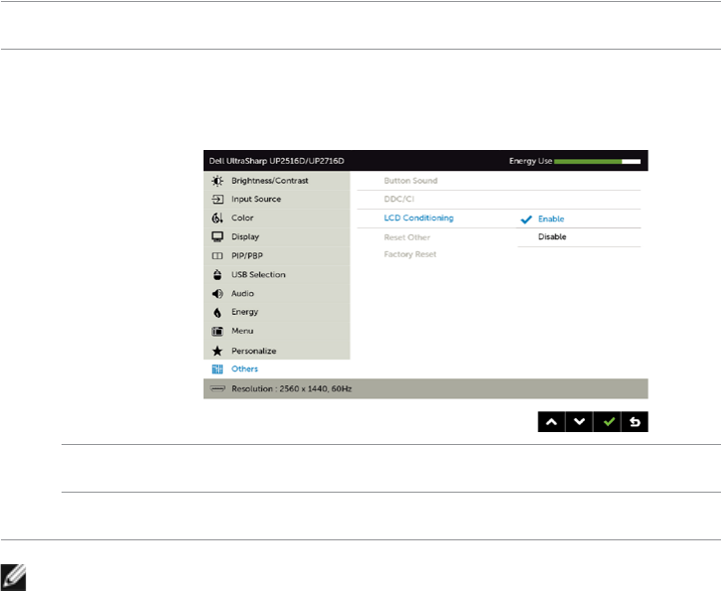
Task: Click the Brightness/Contrast sun icon
Action: click(217, 181)
